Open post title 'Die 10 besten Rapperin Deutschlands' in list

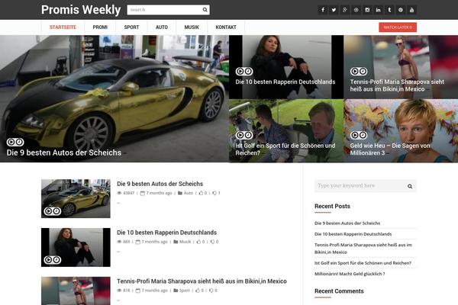(x=166, y=233)
